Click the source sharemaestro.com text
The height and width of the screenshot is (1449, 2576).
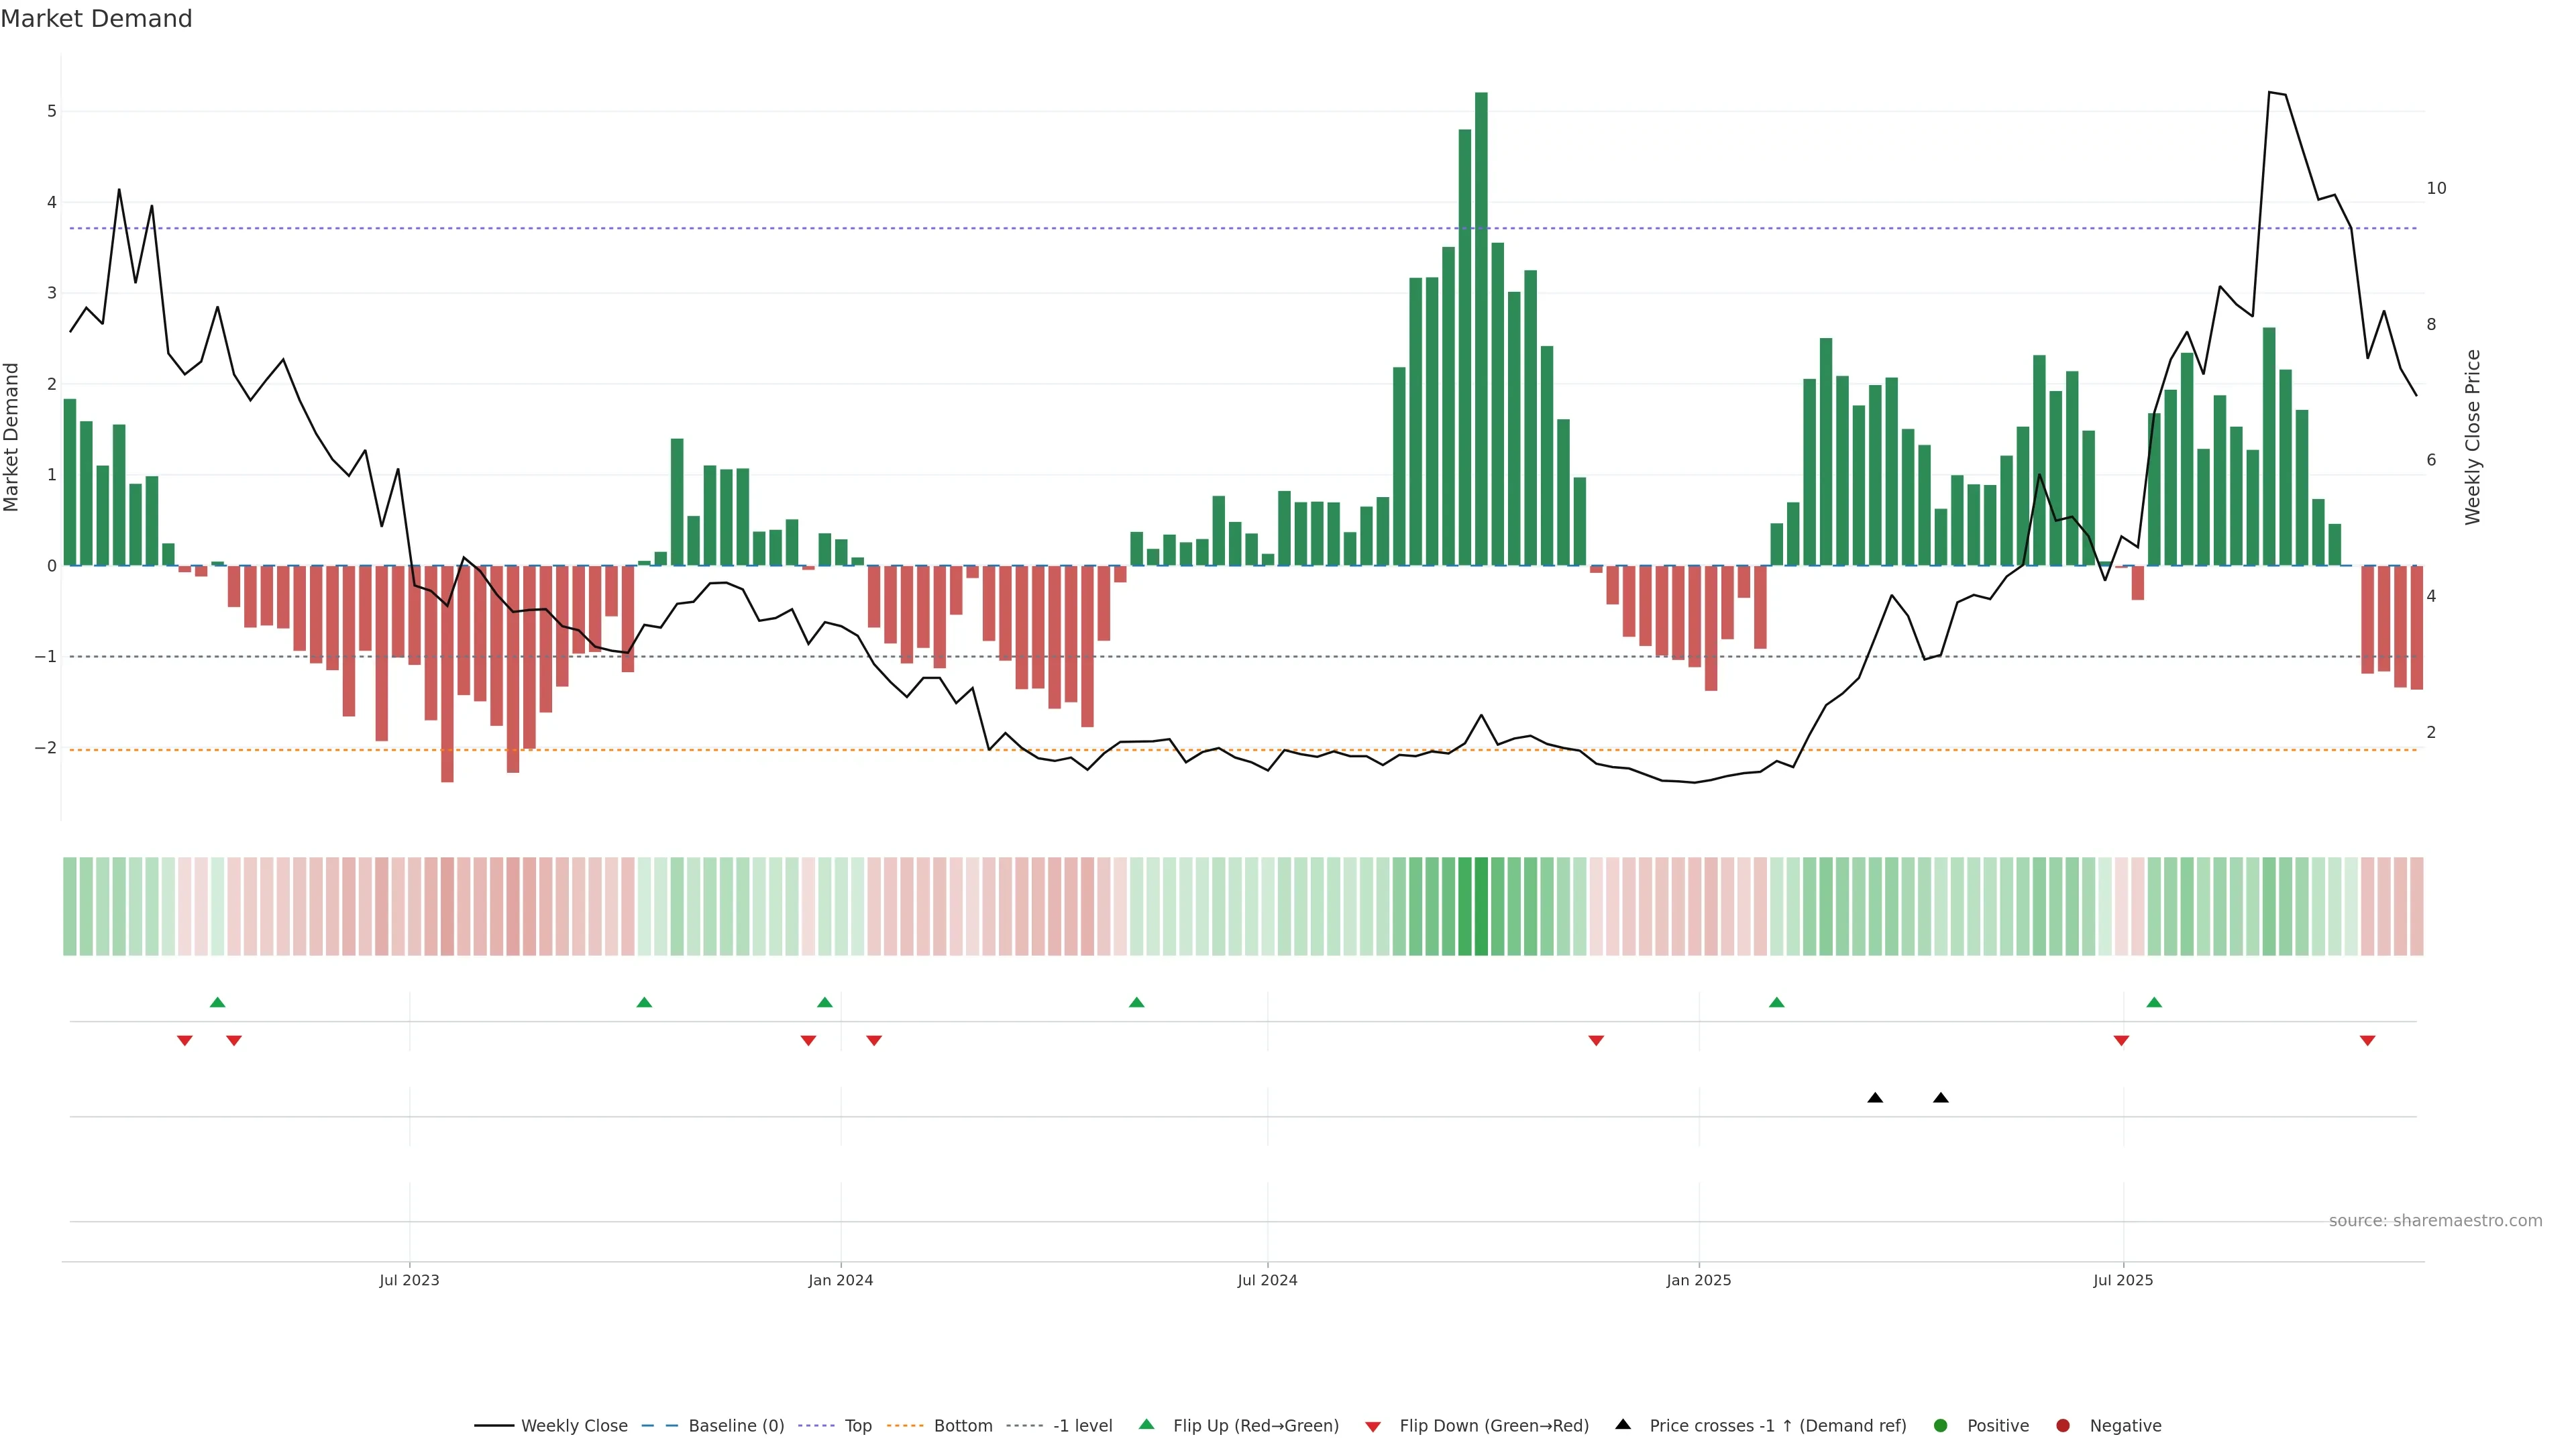(2435, 1221)
